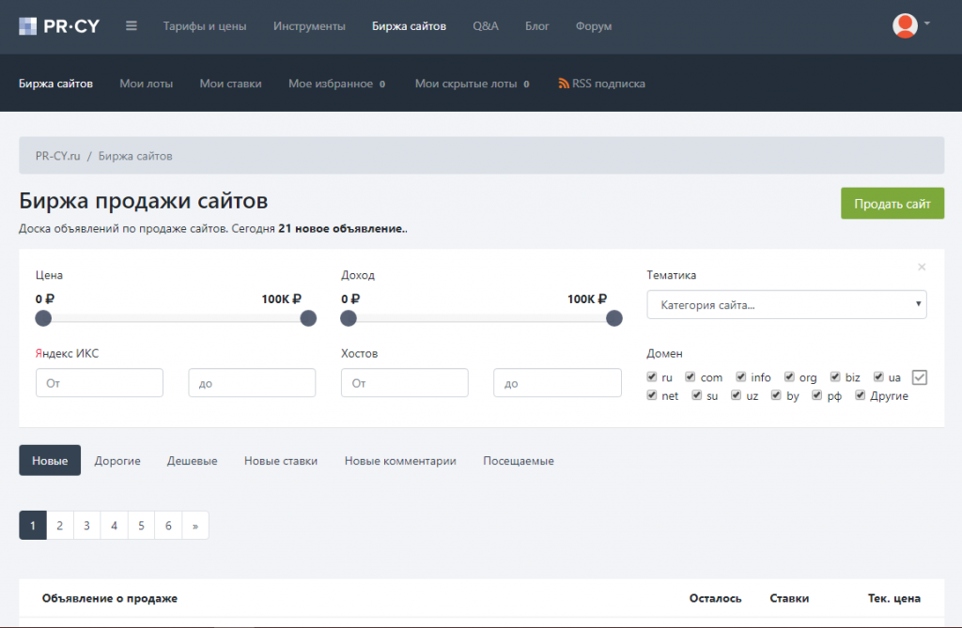Go to pagination page 6
The height and width of the screenshot is (628, 962).
(x=168, y=525)
